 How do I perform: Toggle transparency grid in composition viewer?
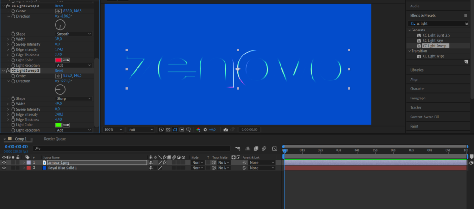tap(168, 129)
